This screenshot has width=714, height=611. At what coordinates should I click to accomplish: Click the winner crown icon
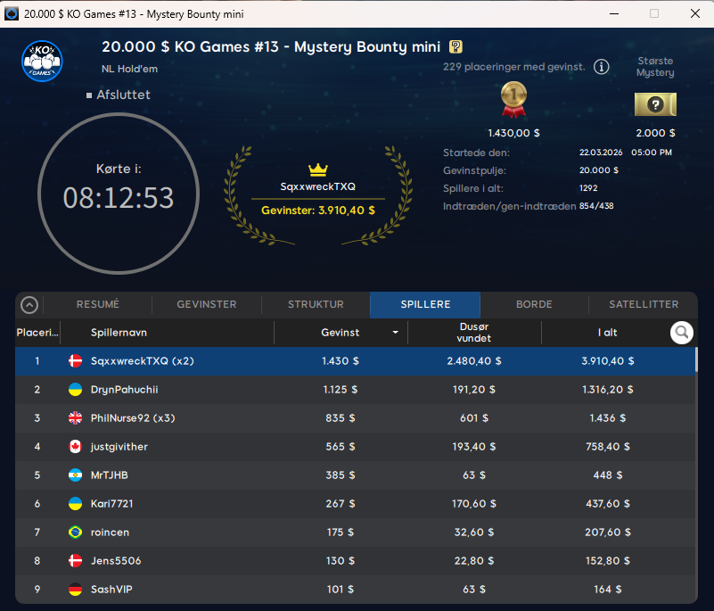318,169
